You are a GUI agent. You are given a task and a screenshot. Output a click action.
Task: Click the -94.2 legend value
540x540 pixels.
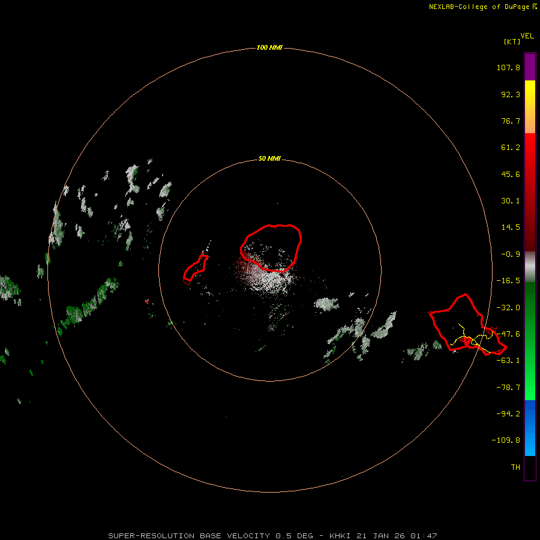click(x=508, y=413)
